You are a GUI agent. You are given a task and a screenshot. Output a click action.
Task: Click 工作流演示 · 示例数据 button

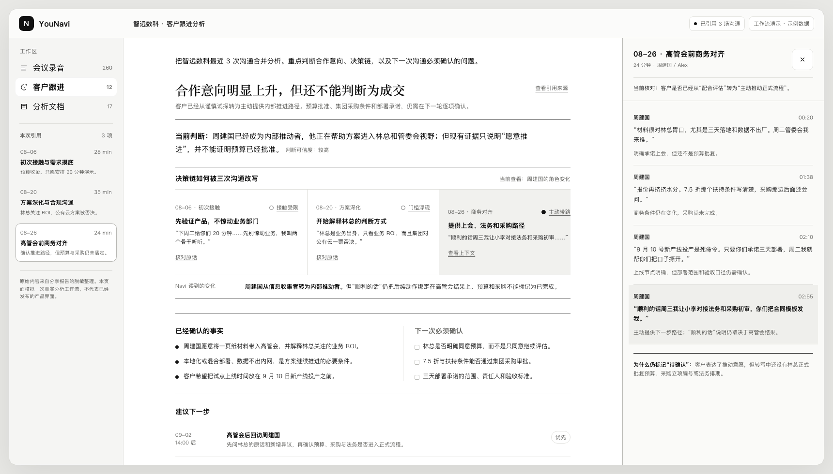[781, 24]
